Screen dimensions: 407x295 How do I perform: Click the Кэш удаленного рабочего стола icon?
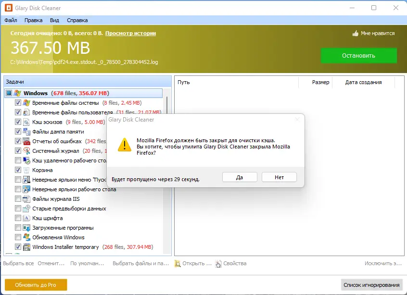[26, 160]
